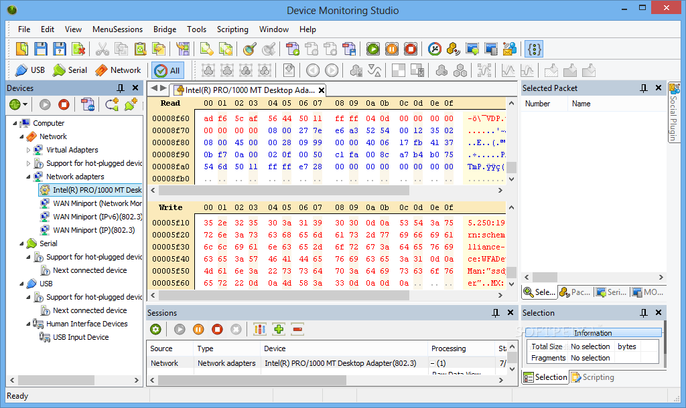686x408 pixels.
Task: Click the Sessions panel grey play icon
Action: [180, 329]
